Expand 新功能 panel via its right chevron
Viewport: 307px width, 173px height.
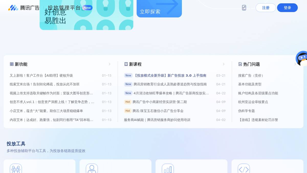[x=109, y=64]
